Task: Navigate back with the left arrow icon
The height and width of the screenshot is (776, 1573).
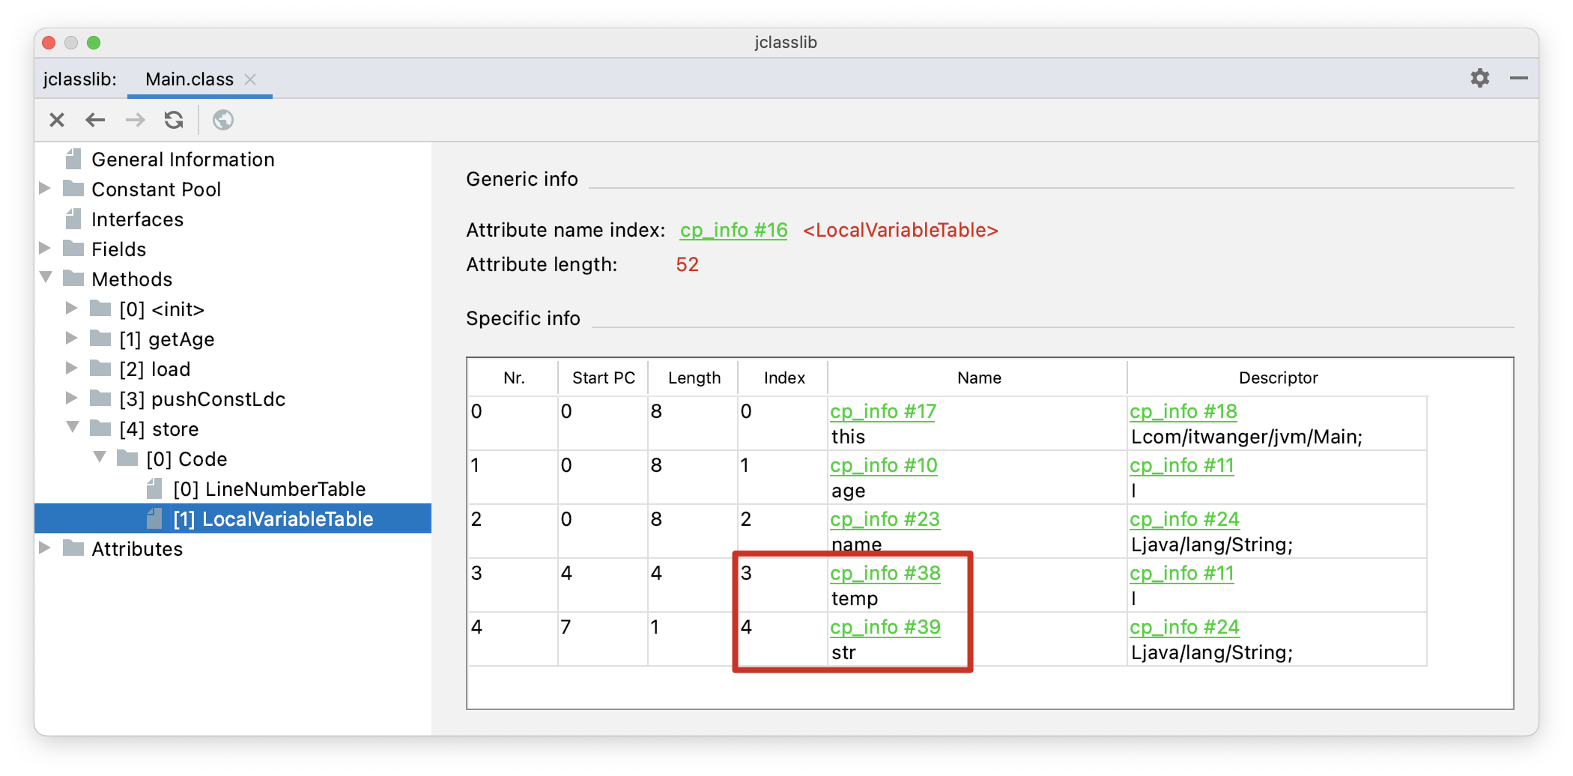Action: click(x=95, y=120)
